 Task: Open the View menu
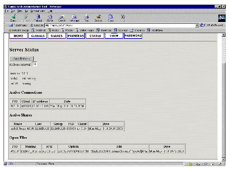coord(20,11)
